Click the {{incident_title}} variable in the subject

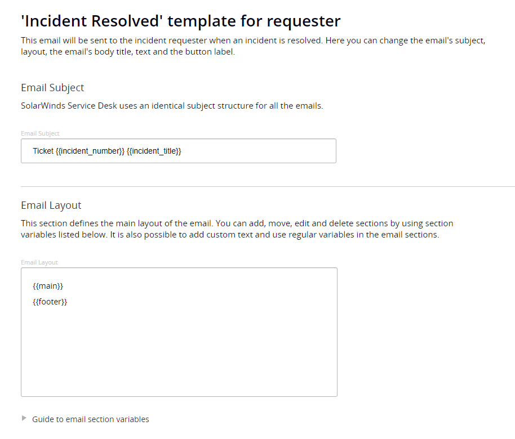(154, 151)
